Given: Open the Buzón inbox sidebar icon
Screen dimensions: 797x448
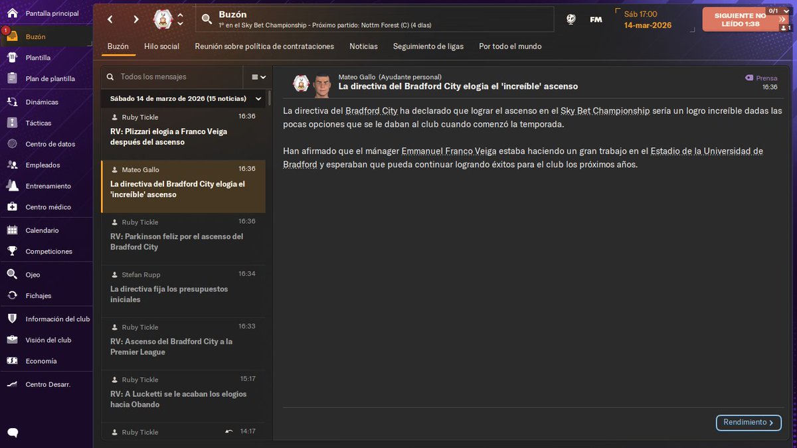Looking at the screenshot, I should [x=12, y=37].
